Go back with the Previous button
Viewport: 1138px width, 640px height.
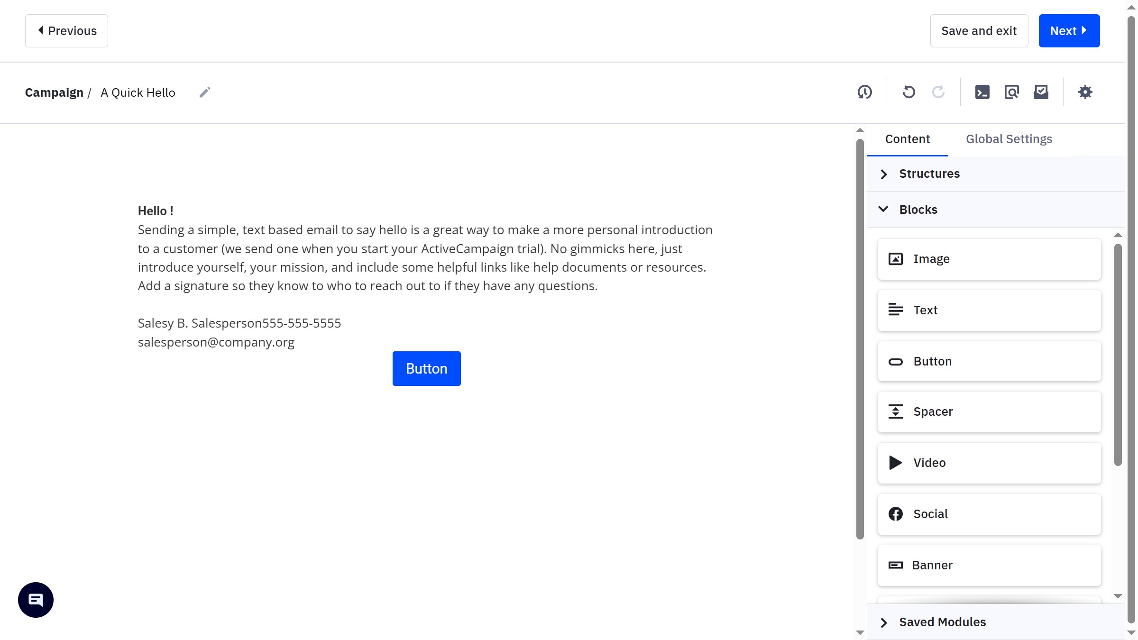[x=66, y=30]
